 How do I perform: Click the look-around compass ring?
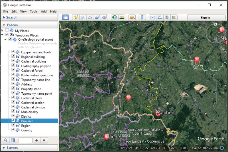tap(216, 33)
